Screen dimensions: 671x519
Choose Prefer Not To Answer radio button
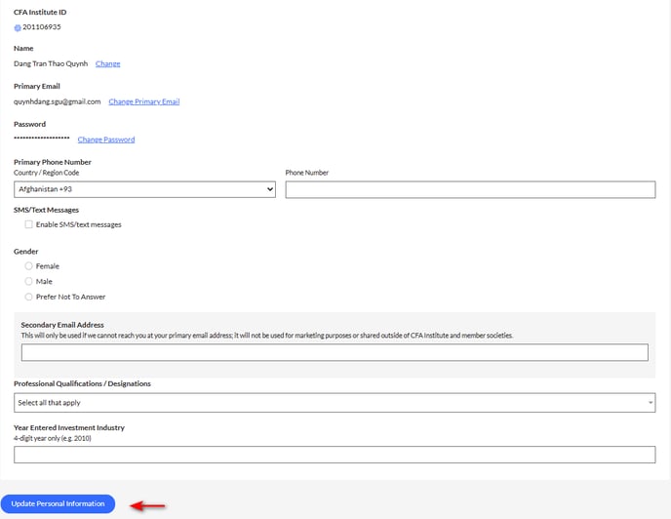pos(28,297)
